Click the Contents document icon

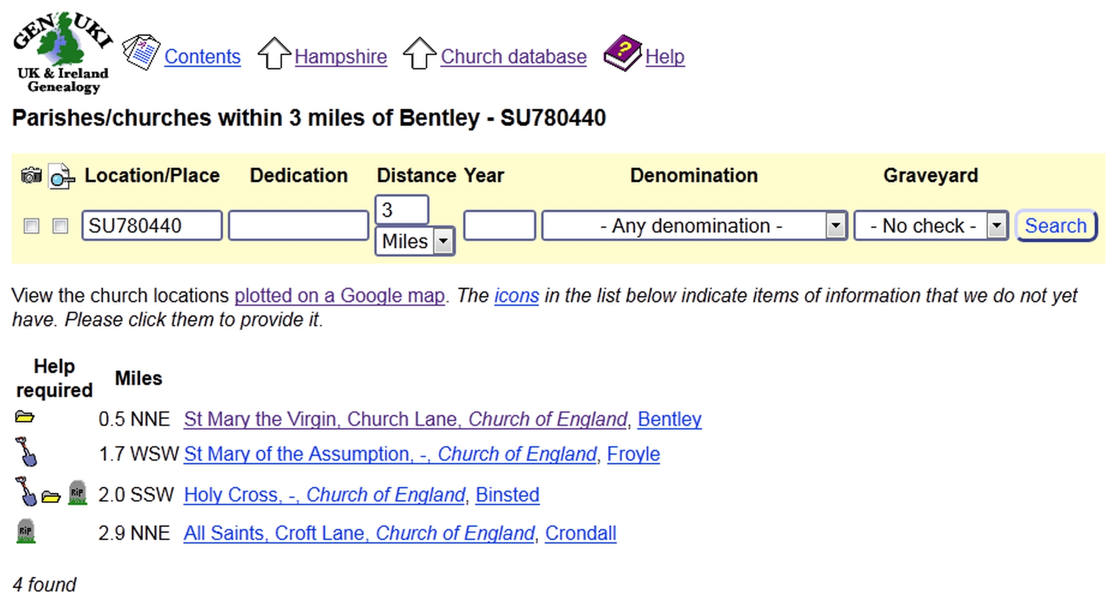point(141,53)
